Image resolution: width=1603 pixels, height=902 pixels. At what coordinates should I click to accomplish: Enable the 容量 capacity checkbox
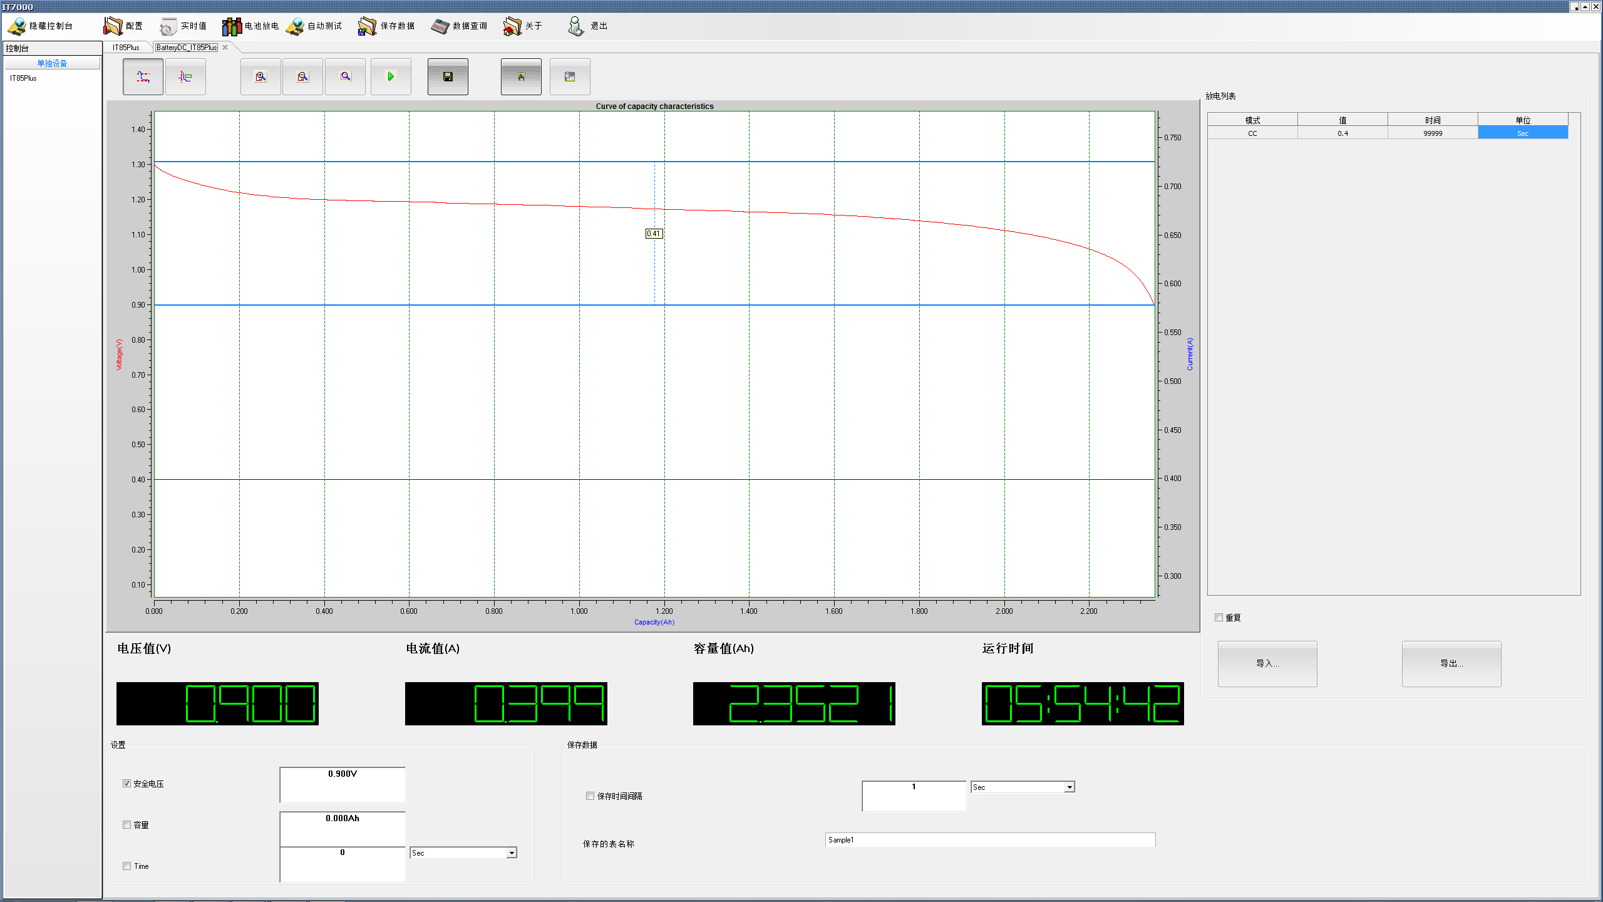tap(126, 824)
